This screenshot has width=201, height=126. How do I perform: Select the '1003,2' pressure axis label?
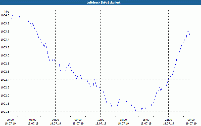click(x=5, y=47)
